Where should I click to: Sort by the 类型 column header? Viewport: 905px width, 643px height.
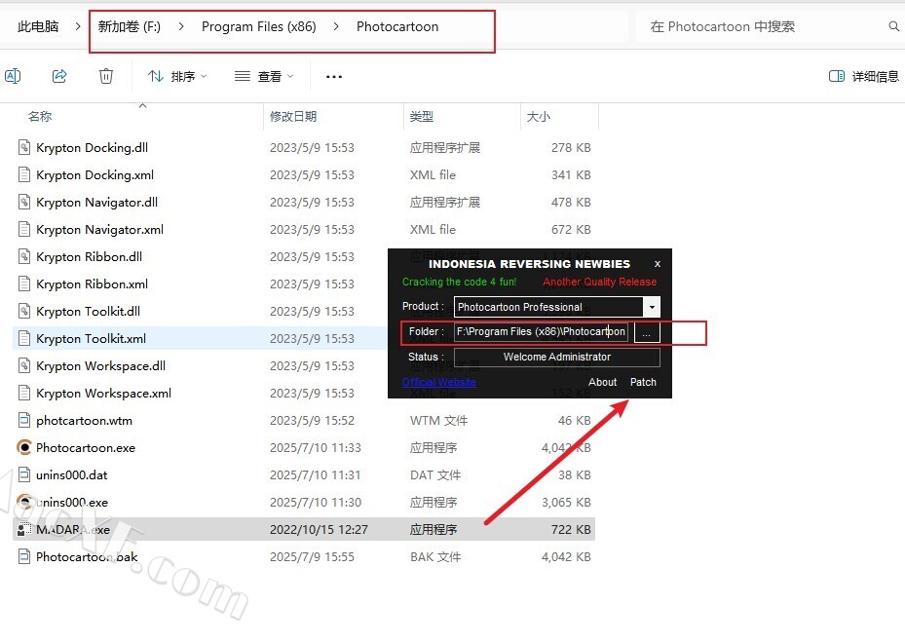click(x=422, y=117)
